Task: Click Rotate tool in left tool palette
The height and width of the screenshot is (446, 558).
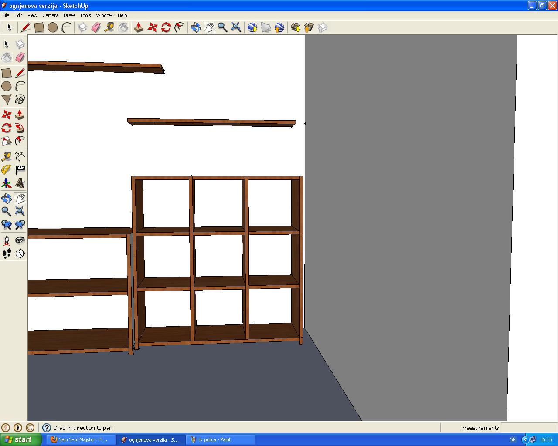Action: (x=7, y=128)
